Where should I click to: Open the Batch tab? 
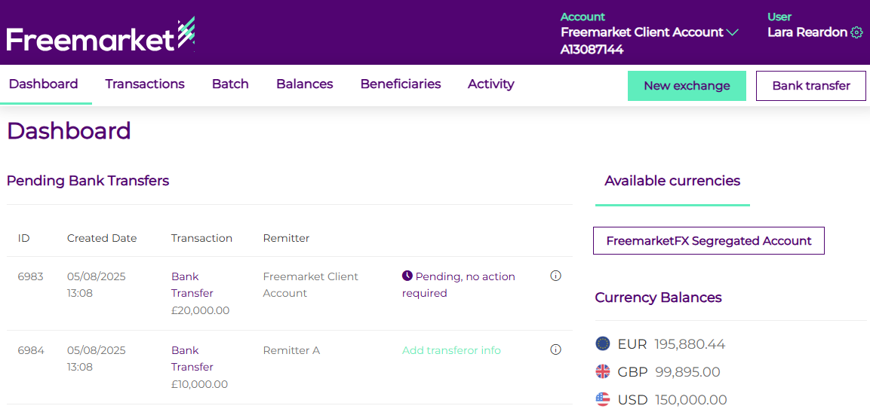click(x=230, y=84)
